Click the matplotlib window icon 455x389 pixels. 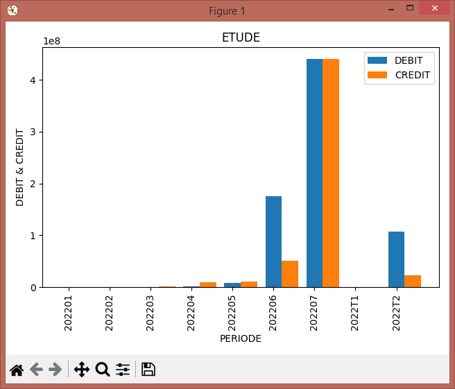[12, 10]
